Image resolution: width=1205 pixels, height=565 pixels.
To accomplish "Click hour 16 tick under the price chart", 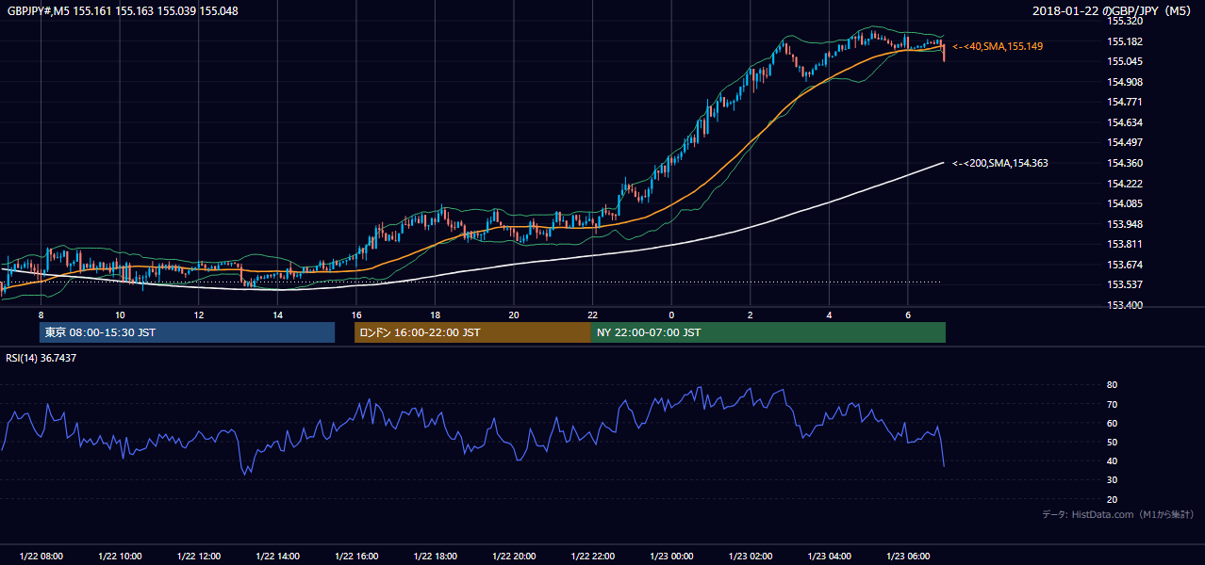I will click(356, 315).
